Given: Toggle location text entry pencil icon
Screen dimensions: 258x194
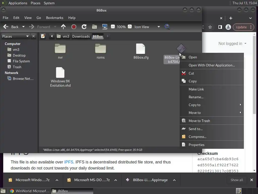Looking at the screenshot, I should (43, 36).
